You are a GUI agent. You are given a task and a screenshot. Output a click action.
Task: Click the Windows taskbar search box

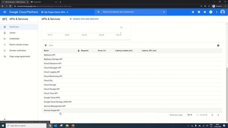(26, 126)
